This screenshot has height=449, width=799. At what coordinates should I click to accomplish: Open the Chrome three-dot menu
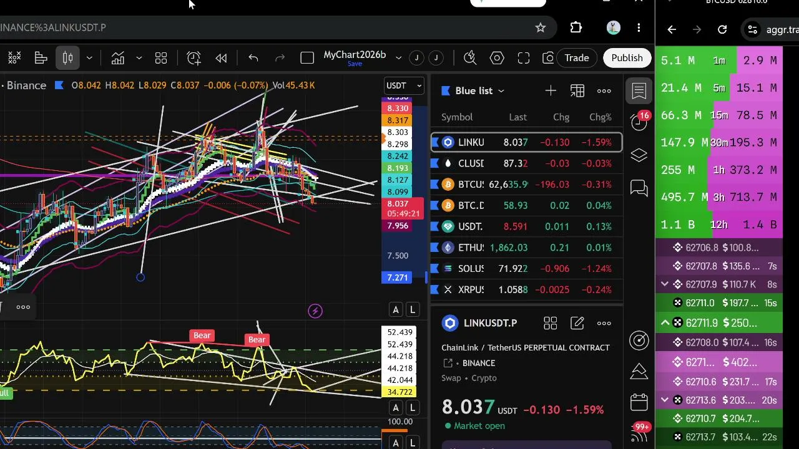(x=639, y=27)
